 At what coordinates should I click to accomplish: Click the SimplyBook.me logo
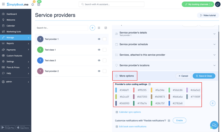pyautogui.click(x=17, y=4)
